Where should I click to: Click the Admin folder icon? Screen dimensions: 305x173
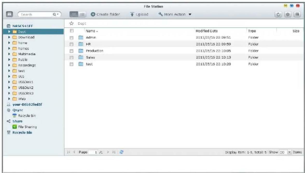click(x=81, y=38)
